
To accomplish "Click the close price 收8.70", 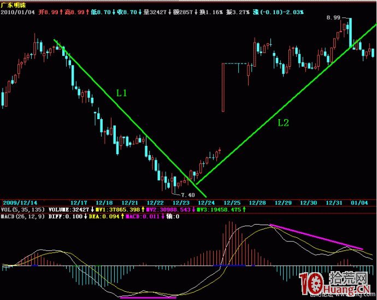I will [x=127, y=12].
